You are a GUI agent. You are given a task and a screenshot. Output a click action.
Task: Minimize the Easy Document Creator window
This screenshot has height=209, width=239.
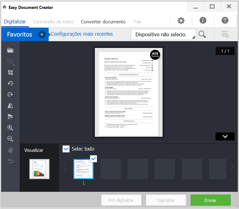click(196, 6)
